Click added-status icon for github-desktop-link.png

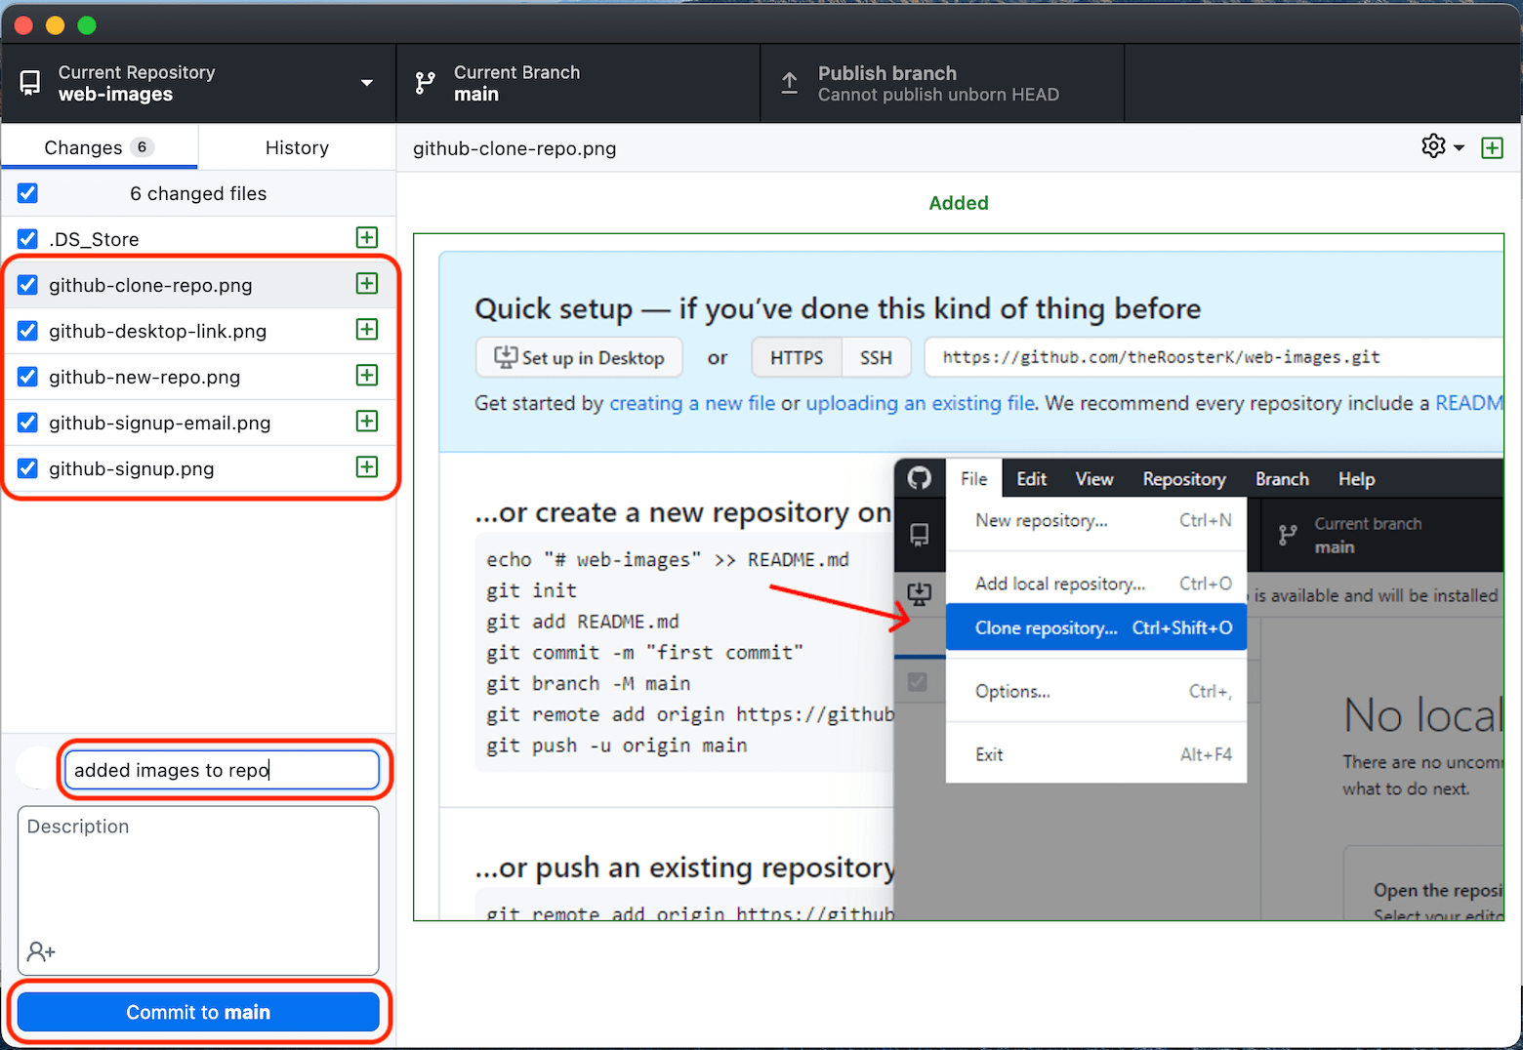367,329
